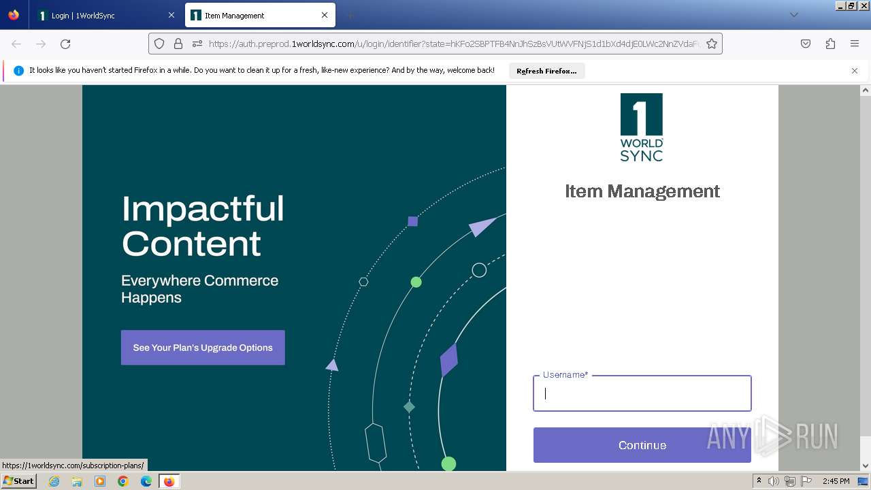Launch Microsoft Edge from taskbar
Screen dimensions: 871x490
[146, 481]
